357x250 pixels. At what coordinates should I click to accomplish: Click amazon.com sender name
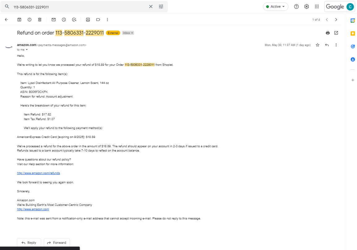coord(27,45)
